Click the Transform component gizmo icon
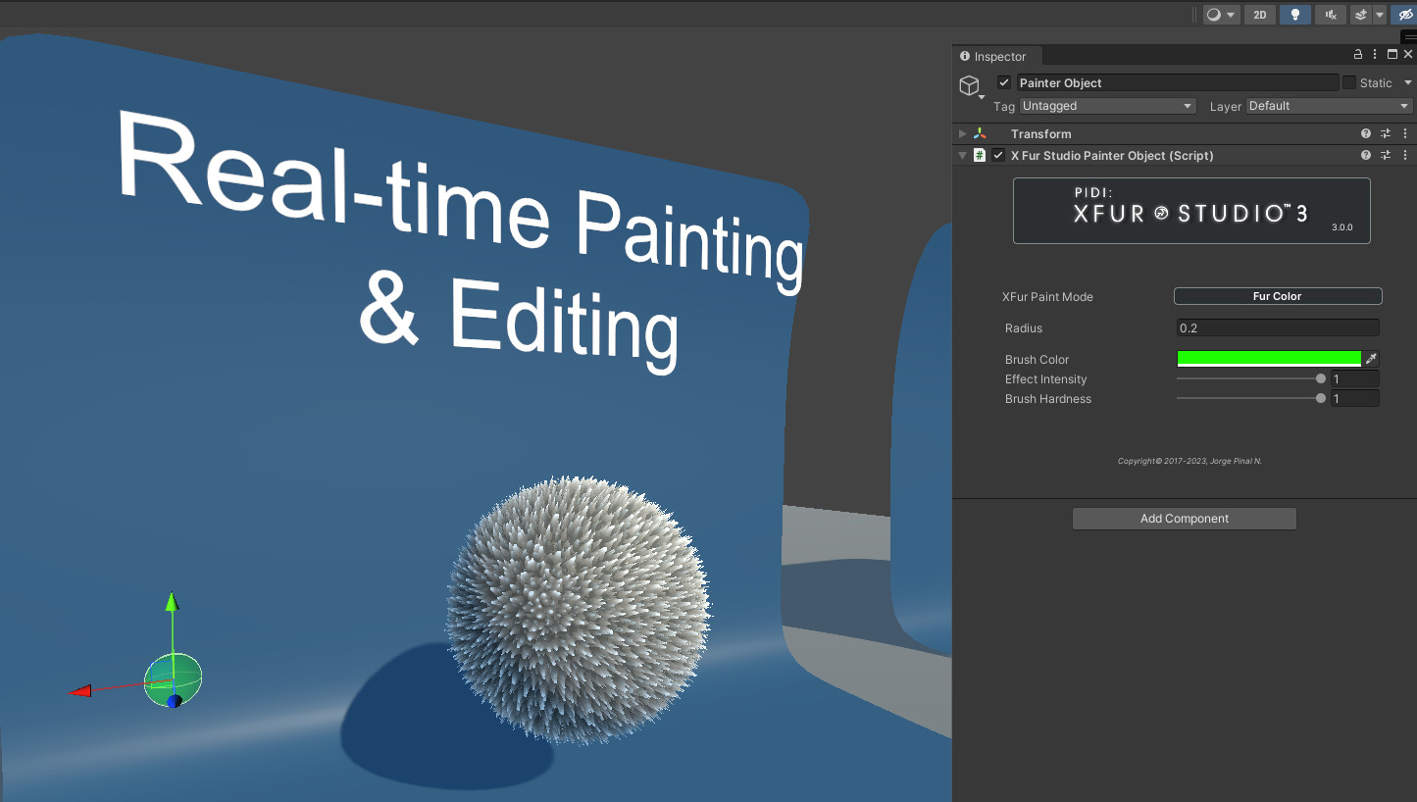 tap(980, 133)
